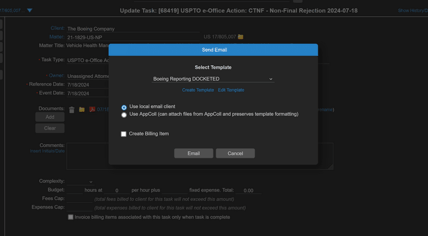Click the Create Template link
Image resolution: width=428 pixels, height=236 pixels.
click(x=198, y=90)
